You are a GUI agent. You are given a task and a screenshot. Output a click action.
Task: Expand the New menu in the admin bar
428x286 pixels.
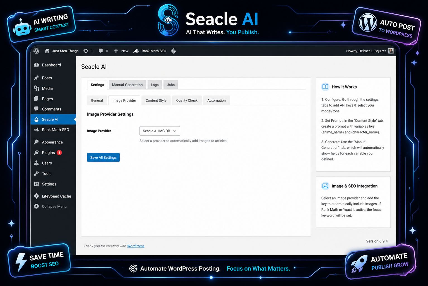tap(121, 51)
